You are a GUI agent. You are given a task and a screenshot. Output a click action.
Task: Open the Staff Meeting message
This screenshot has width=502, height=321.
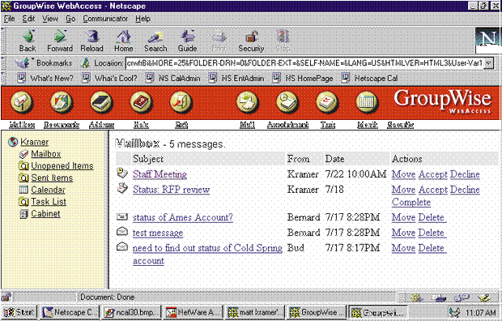160,174
